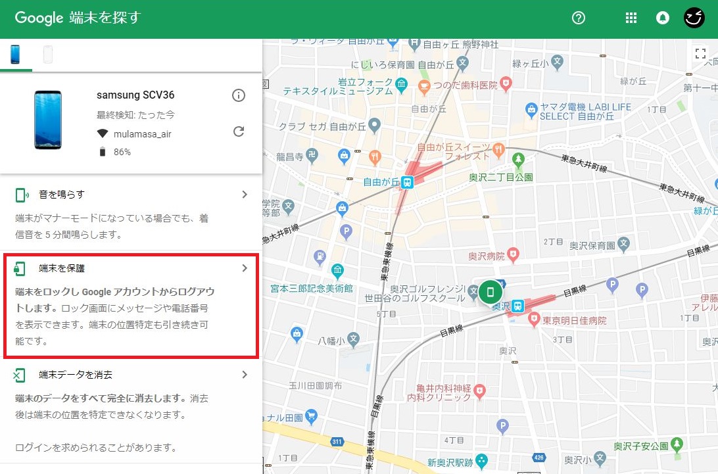The height and width of the screenshot is (474, 718).
Task: Click the 自由ヶ丘 熊野神社 shrine marker
Action: coord(414,43)
